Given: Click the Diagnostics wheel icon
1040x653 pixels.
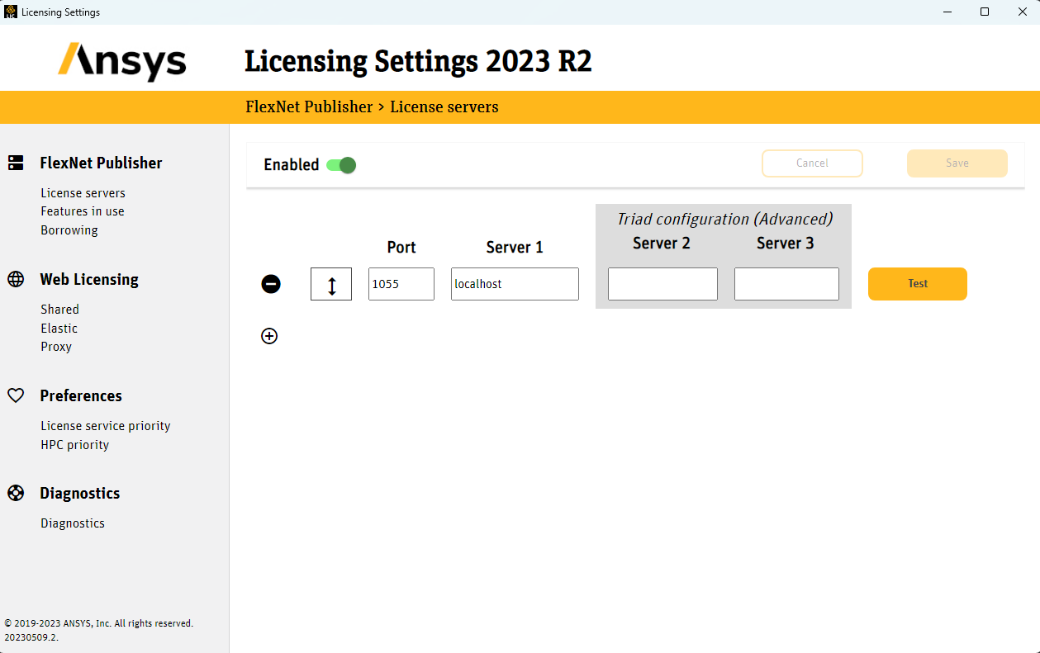Looking at the screenshot, I should point(16,493).
